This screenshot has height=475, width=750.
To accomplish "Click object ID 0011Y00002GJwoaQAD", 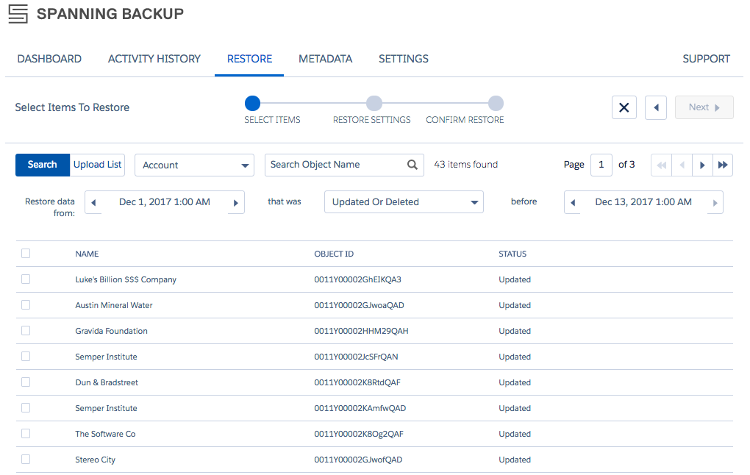I will pos(360,305).
